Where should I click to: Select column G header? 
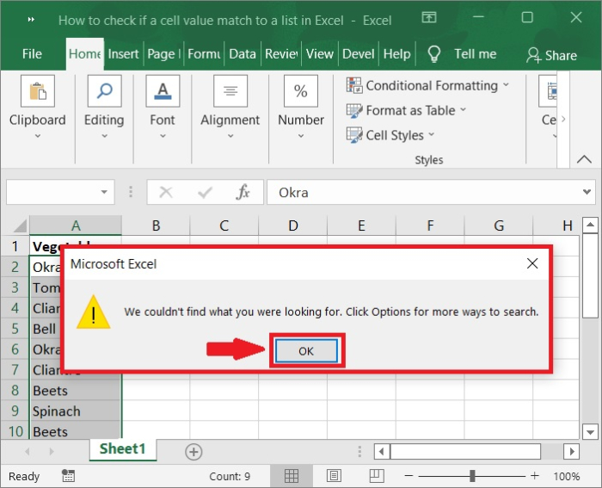pyautogui.click(x=499, y=225)
